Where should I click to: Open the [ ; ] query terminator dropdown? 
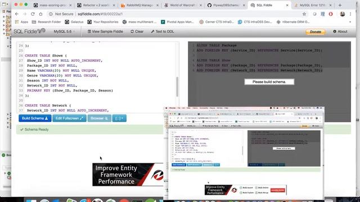(x=119, y=118)
